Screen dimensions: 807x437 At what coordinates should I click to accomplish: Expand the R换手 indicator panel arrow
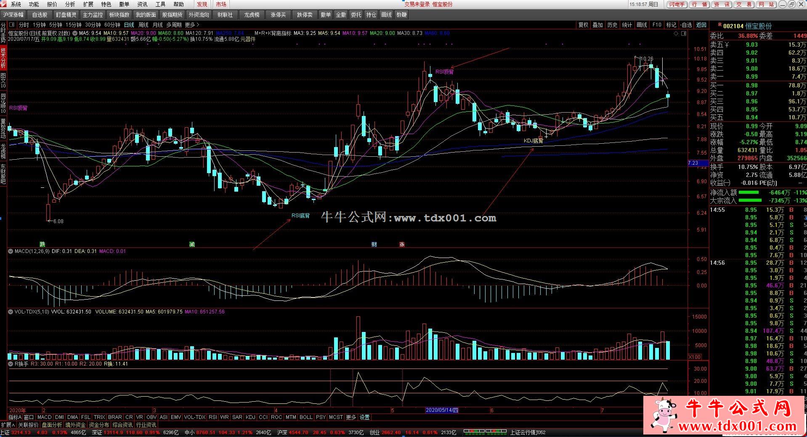(11, 363)
